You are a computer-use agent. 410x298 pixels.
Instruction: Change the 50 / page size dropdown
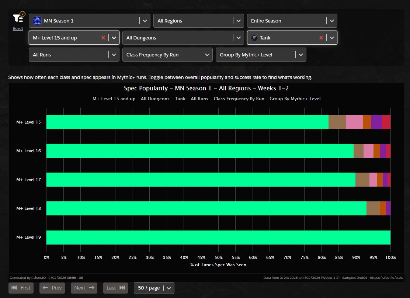[x=154, y=288]
